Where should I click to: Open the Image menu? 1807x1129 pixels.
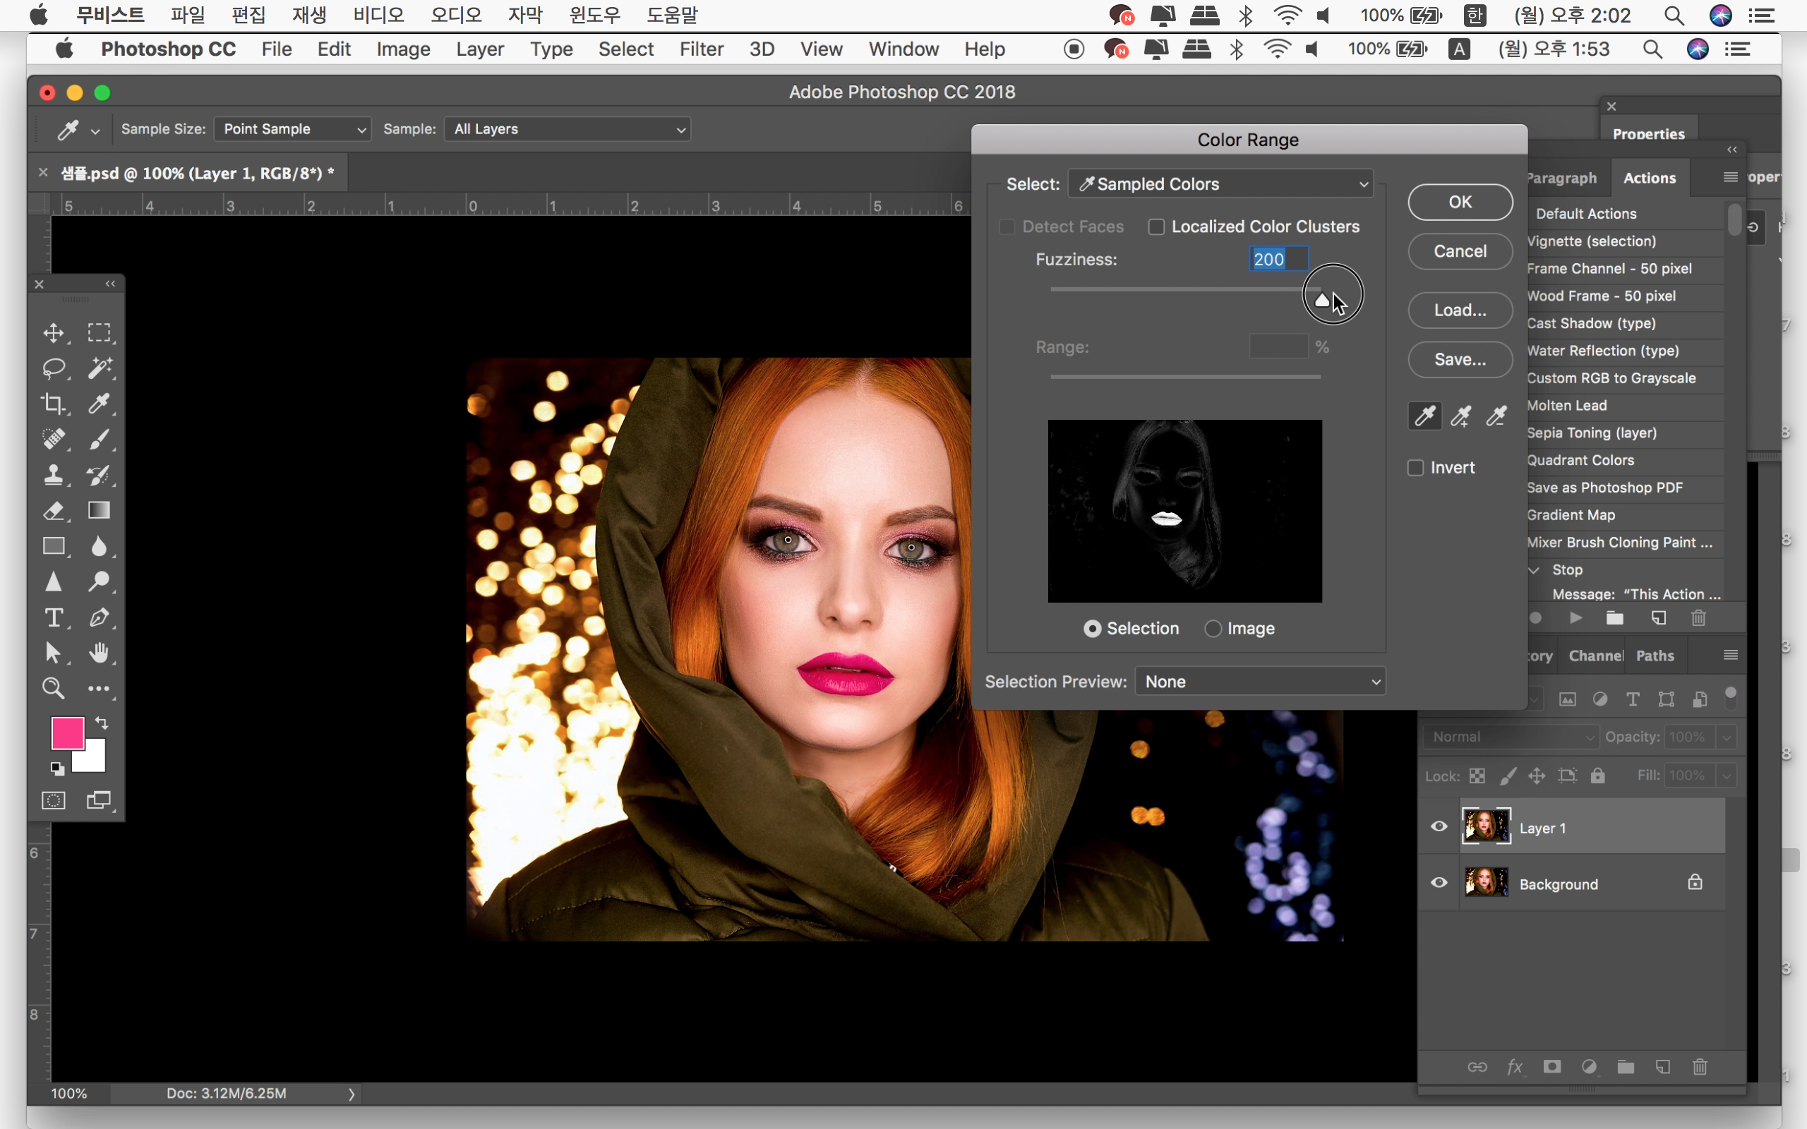[403, 49]
